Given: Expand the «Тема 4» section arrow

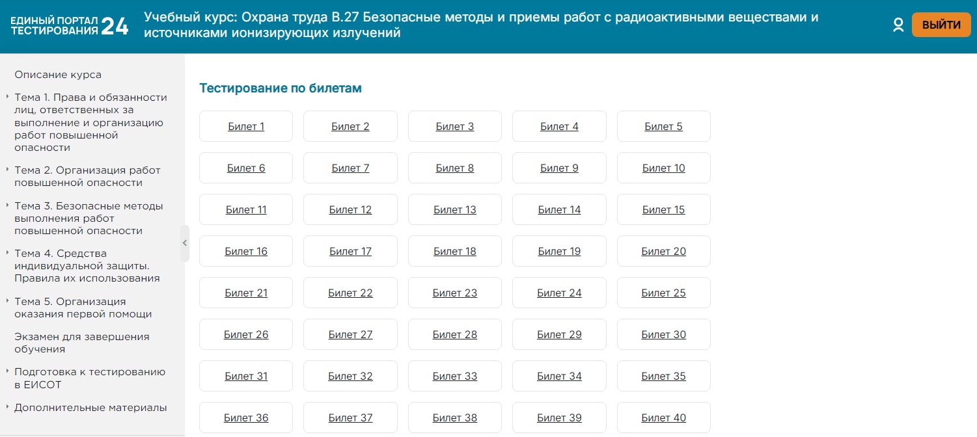Looking at the screenshot, I should [x=7, y=253].
